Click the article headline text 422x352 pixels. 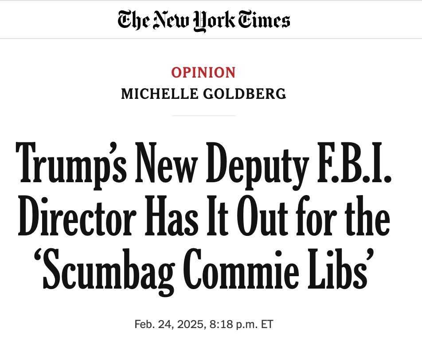pyautogui.click(x=204, y=219)
